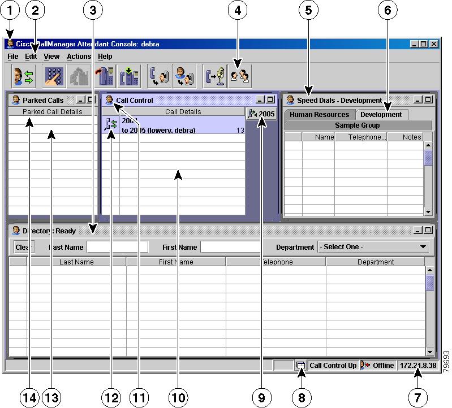The height and width of the screenshot is (408, 452).
Task: Click the line 2005 button in Call Control
Action: [x=261, y=114]
